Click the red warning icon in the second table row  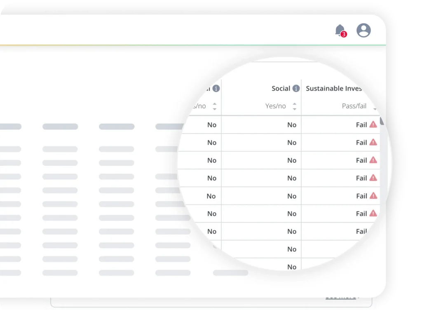point(373,142)
